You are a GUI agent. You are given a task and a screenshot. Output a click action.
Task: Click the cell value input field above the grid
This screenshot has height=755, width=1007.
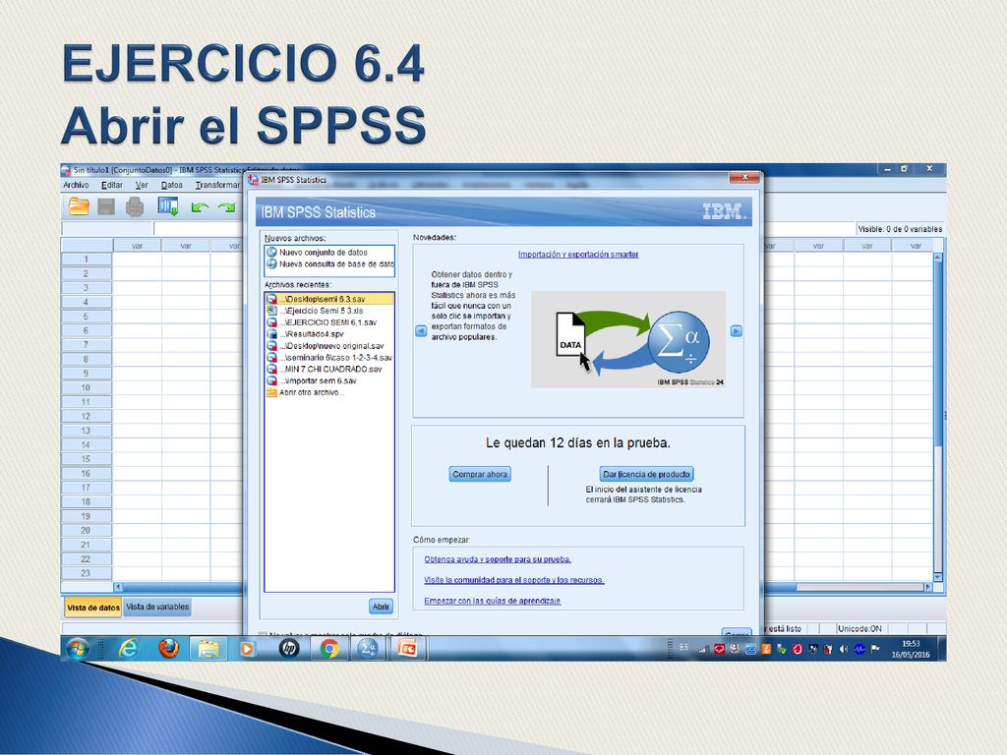(x=198, y=228)
